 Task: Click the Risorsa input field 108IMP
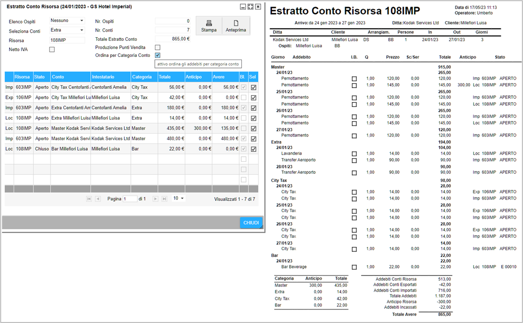67,40
